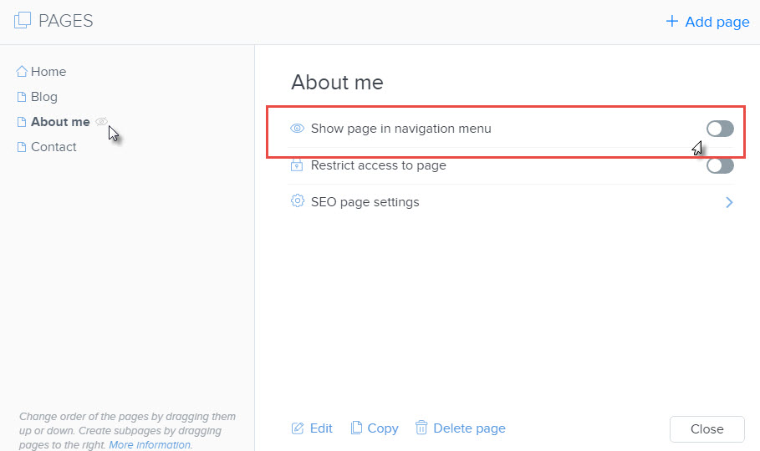Enable Show page in navigation menu toggle
The image size is (760, 451).
pos(719,129)
